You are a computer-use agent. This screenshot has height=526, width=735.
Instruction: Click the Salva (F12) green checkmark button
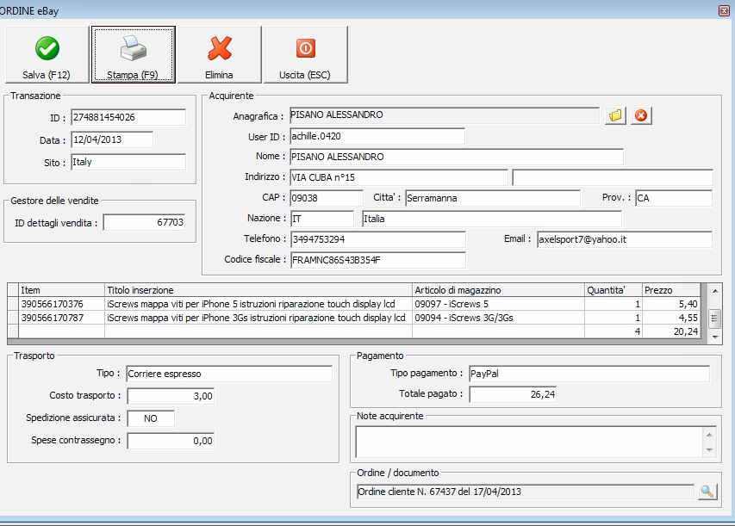[47, 54]
